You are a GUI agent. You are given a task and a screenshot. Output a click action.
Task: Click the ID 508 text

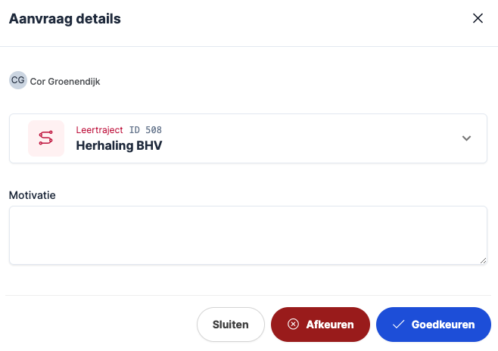tap(145, 130)
